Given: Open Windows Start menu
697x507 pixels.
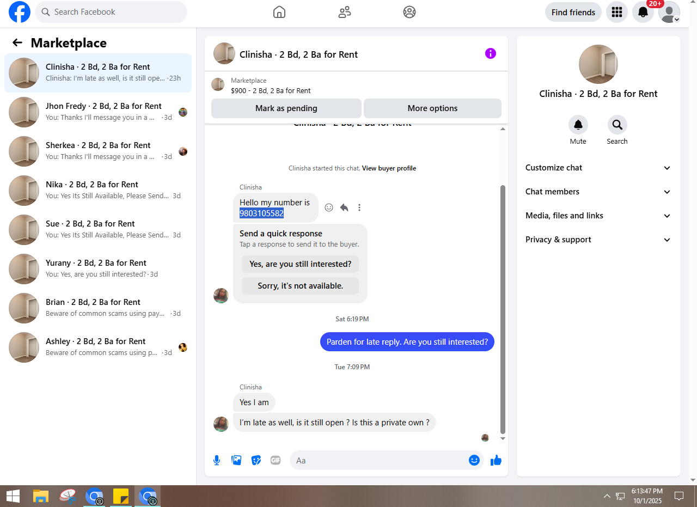Looking at the screenshot, I should [13, 496].
